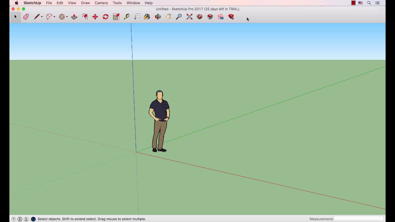The image size is (395, 222).
Task: Open the Window menu
Action: click(x=133, y=3)
